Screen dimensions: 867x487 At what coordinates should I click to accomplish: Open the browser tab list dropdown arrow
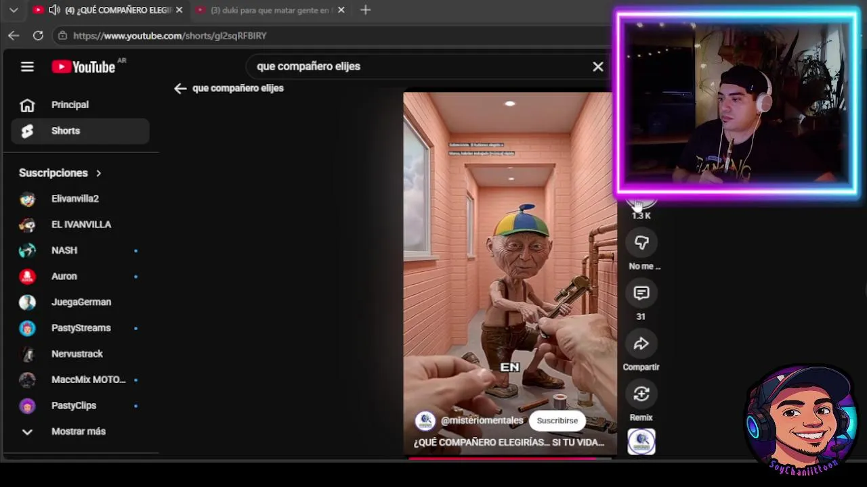coord(14,10)
